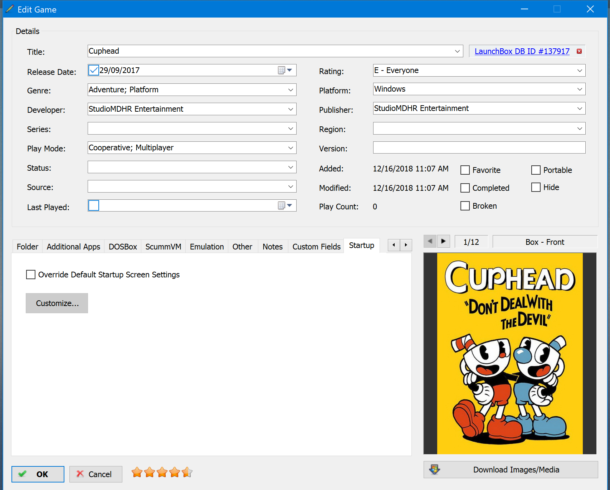The image size is (610, 490).
Task: Mark game as Completed
Action: tap(465, 188)
